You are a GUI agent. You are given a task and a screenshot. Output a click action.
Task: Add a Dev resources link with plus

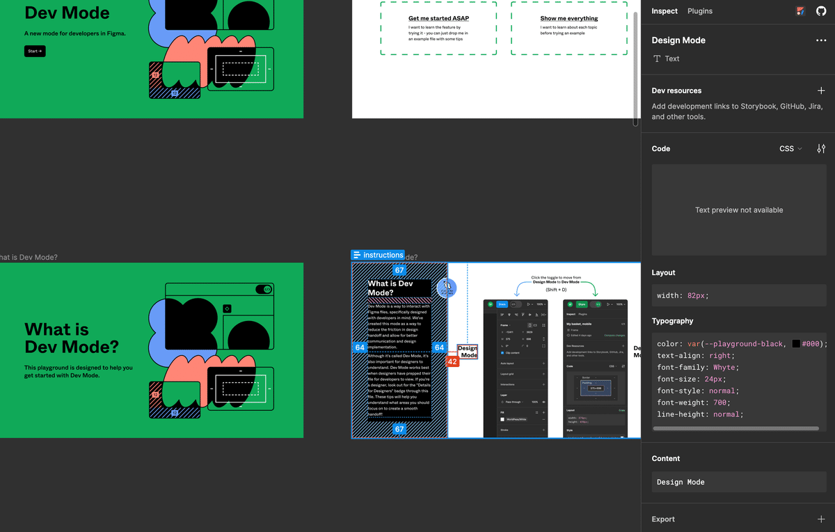(821, 91)
